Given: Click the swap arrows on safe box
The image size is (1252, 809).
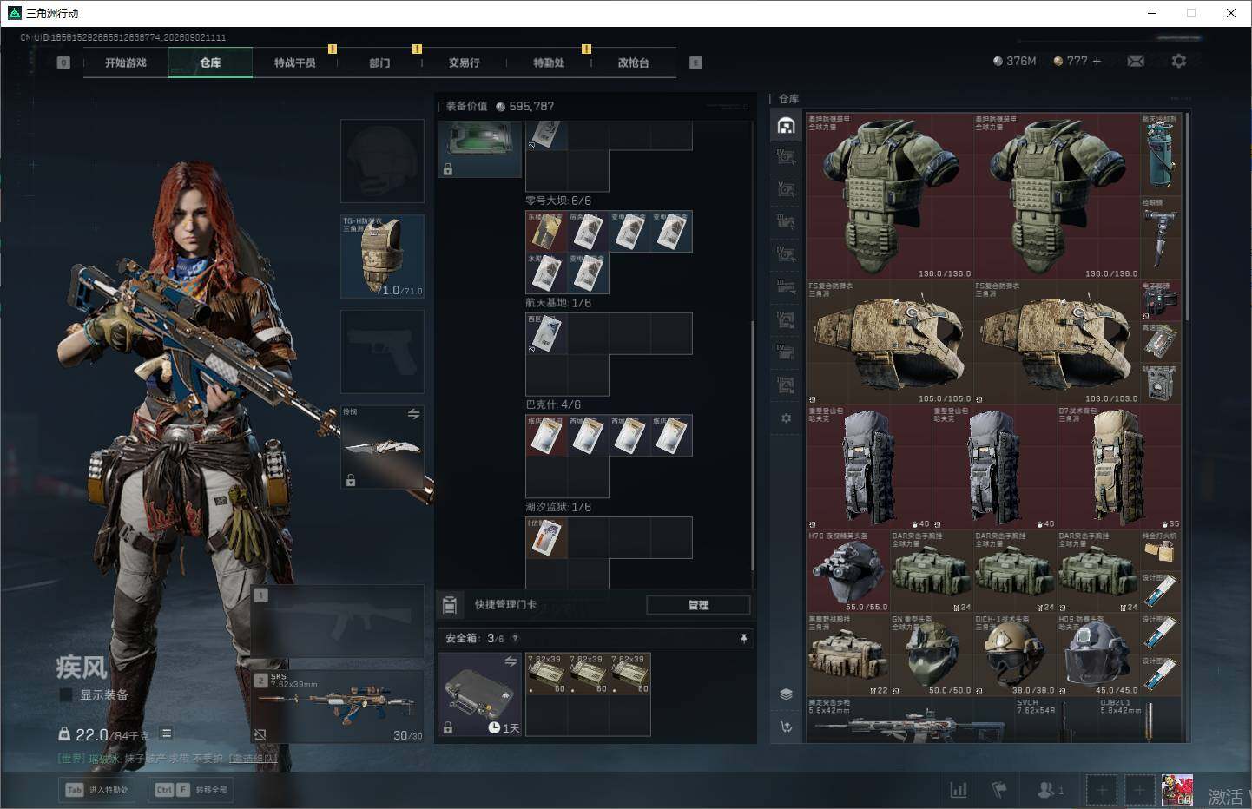Looking at the screenshot, I should 511,661.
